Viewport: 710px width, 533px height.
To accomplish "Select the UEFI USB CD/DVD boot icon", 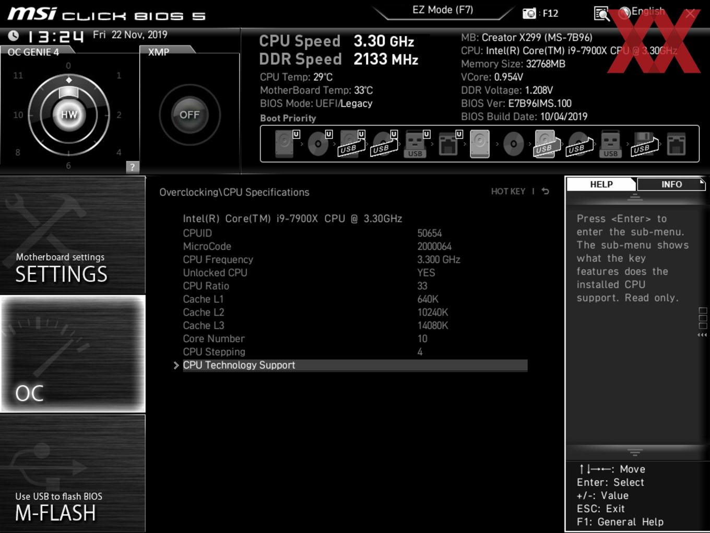I will 384,144.
